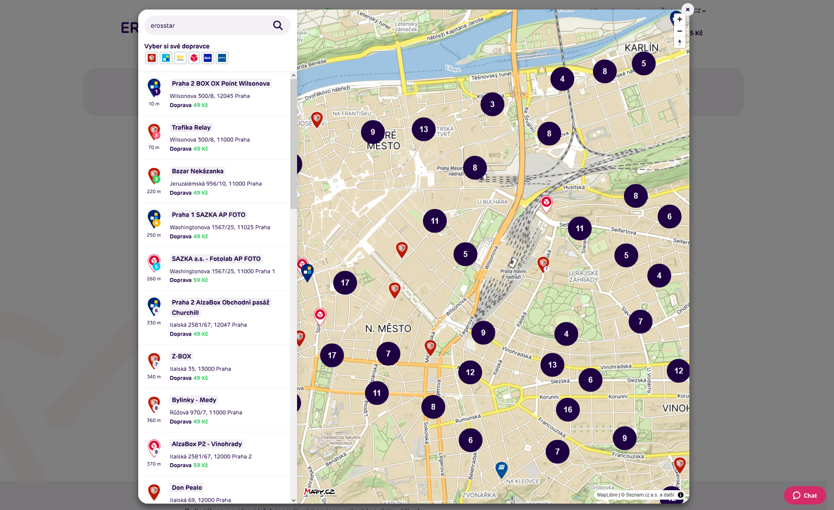The width and height of the screenshot is (834, 510).
Task: Click list pin number 8 icon
Action: pos(154,405)
